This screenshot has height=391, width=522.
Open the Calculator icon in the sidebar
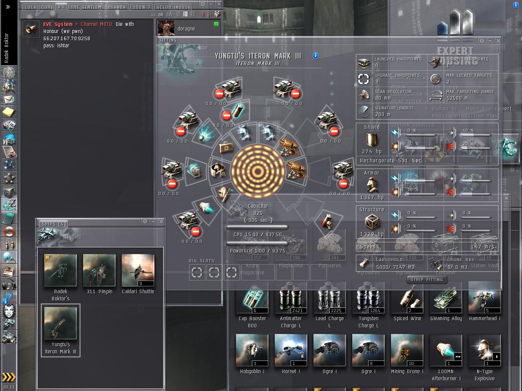pyautogui.click(x=9, y=218)
